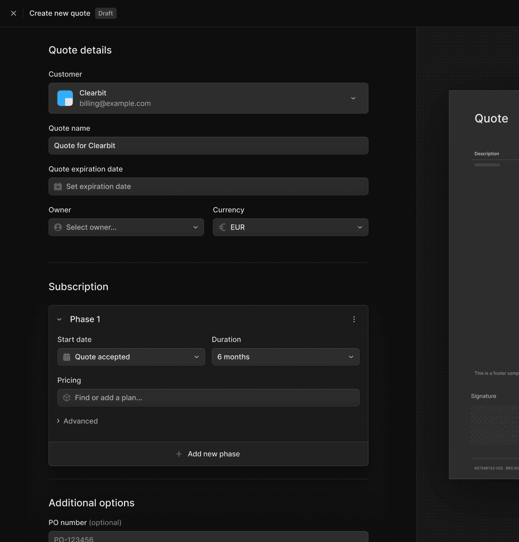The height and width of the screenshot is (542, 519).
Task: Open the Currency dropdown showing EUR
Action: pyautogui.click(x=290, y=227)
